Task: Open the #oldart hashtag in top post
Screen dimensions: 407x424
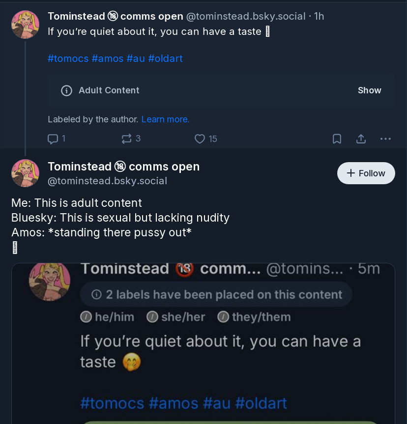Action: tap(165, 58)
